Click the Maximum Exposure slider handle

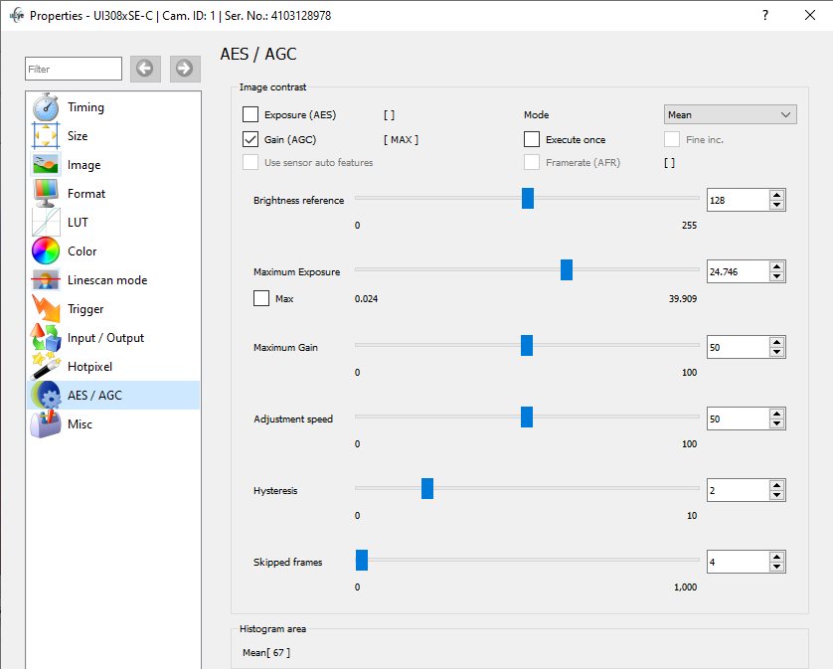(x=567, y=270)
